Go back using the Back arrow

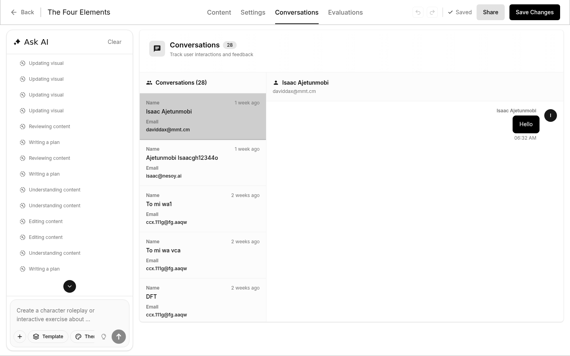pos(22,12)
